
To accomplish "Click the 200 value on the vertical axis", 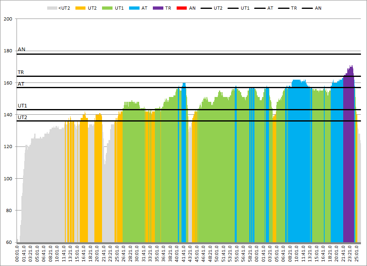I will click(x=8, y=19).
